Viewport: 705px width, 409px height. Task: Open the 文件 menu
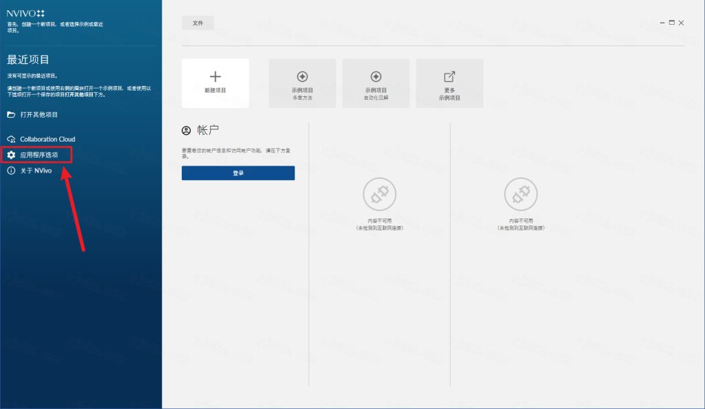[x=198, y=23]
